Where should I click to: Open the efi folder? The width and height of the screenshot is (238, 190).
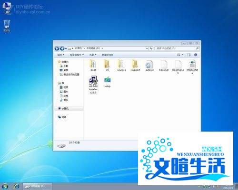(107, 65)
